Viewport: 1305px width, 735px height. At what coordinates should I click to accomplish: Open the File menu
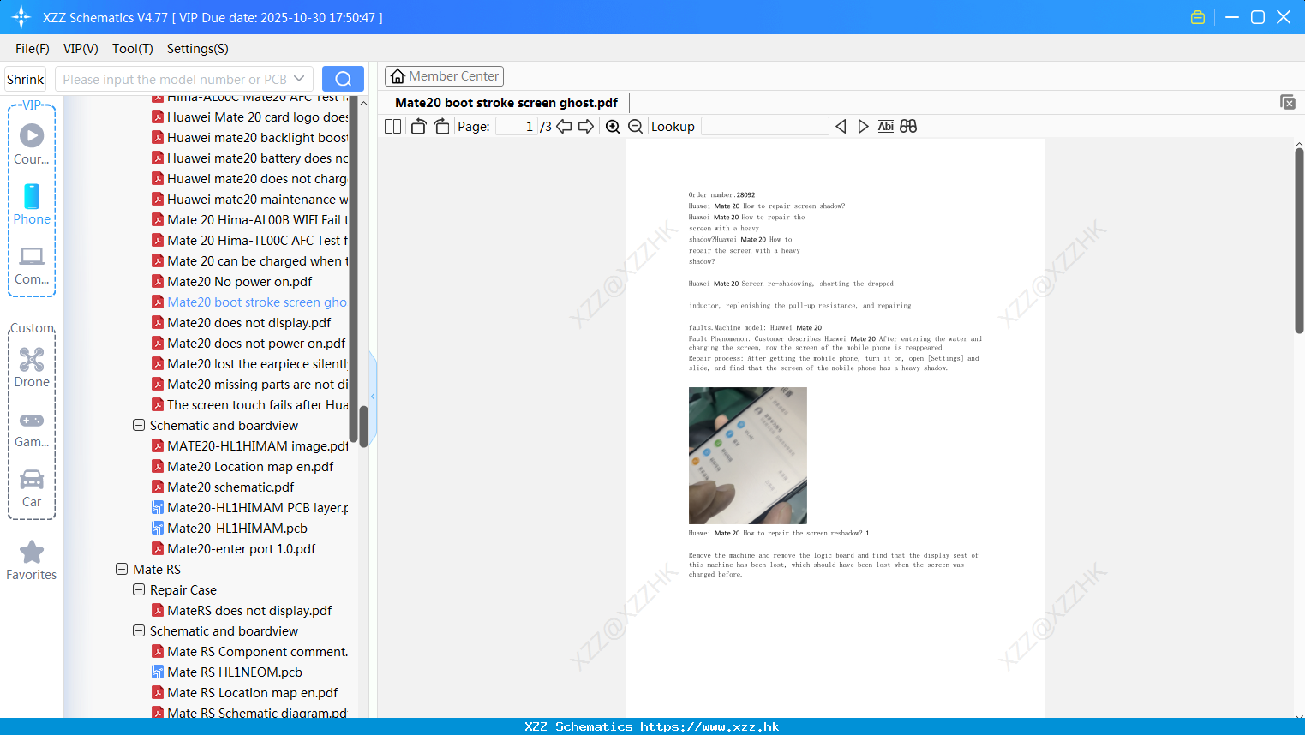pyautogui.click(x=33, y=49)
